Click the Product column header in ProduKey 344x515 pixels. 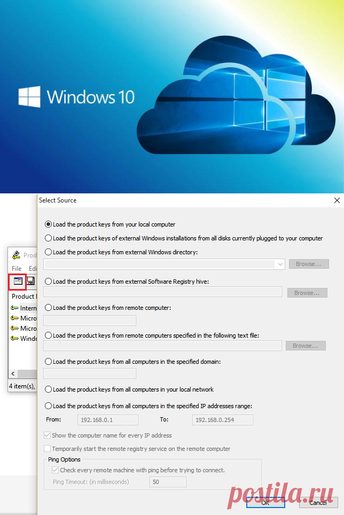(x=24, y=296)
